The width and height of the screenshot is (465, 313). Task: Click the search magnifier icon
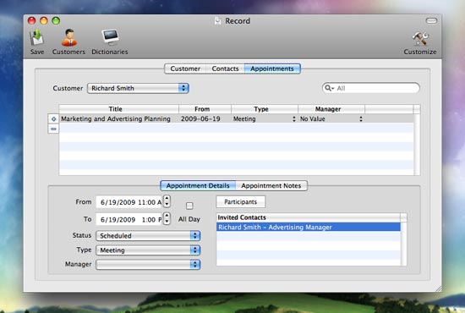(328, 88)
